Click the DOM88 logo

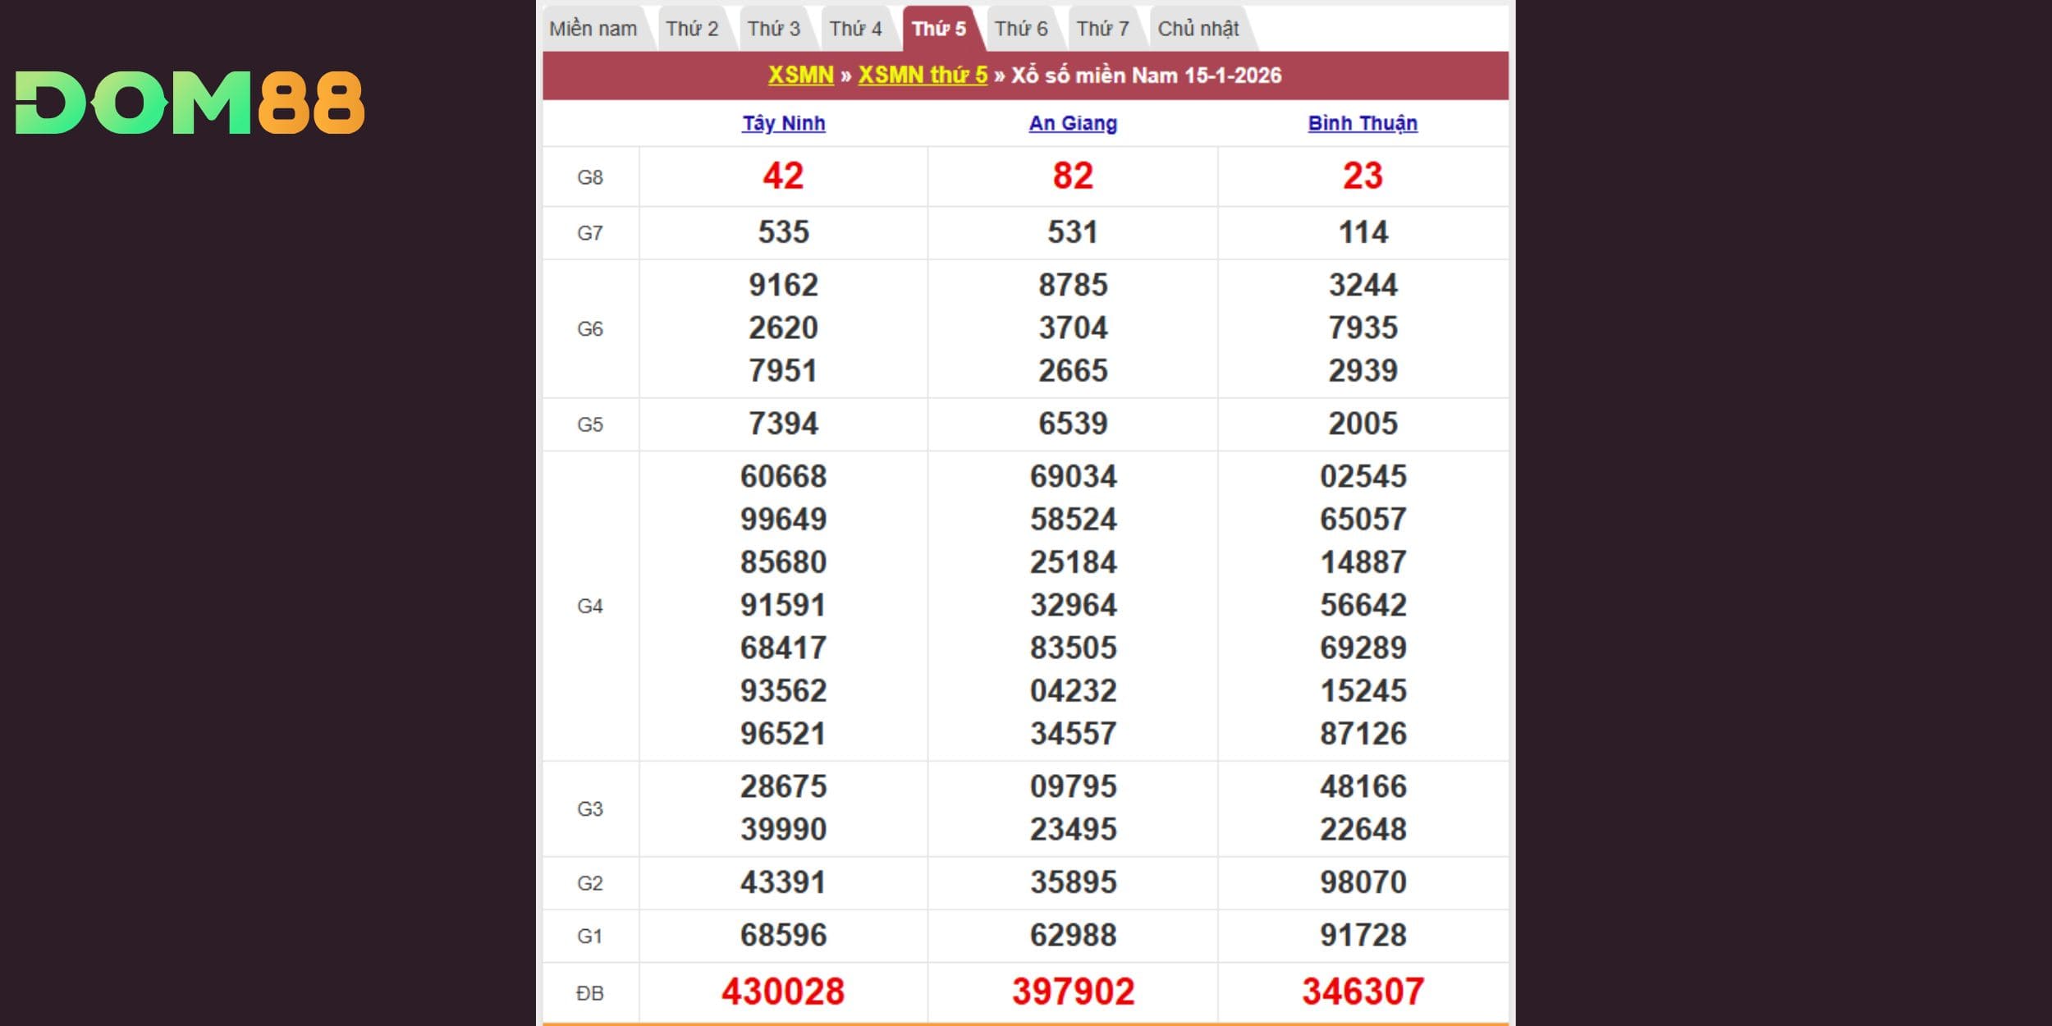(x=190, y=103)
